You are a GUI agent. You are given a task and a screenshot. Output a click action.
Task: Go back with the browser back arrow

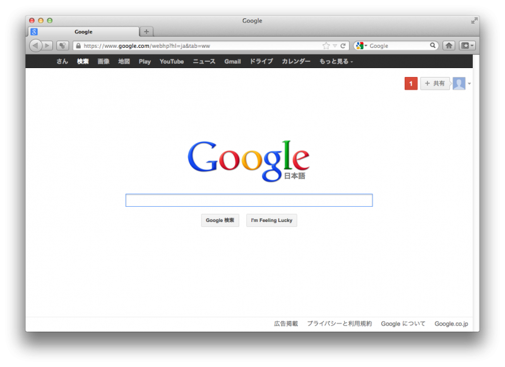pyautogui.click(x=35, y=45)
